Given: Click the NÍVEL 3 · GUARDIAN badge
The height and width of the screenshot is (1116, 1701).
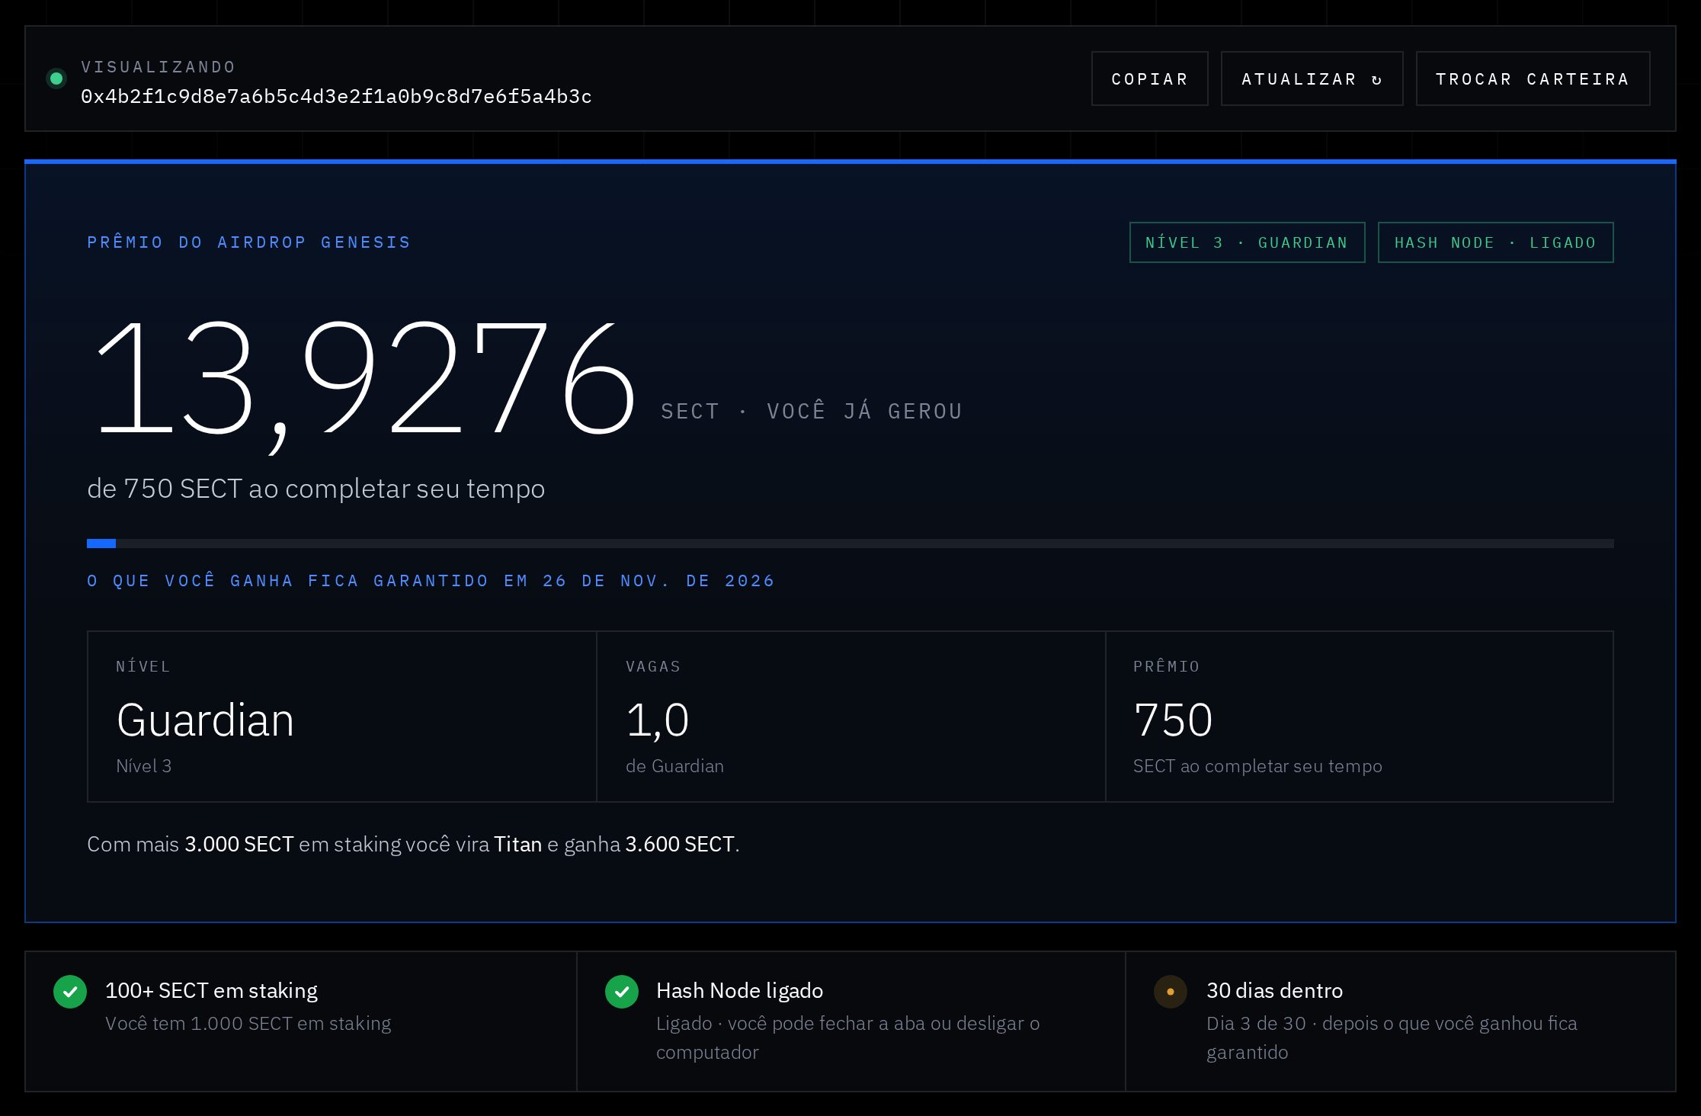Looking at the screenshot, I should pos(1247,242).
